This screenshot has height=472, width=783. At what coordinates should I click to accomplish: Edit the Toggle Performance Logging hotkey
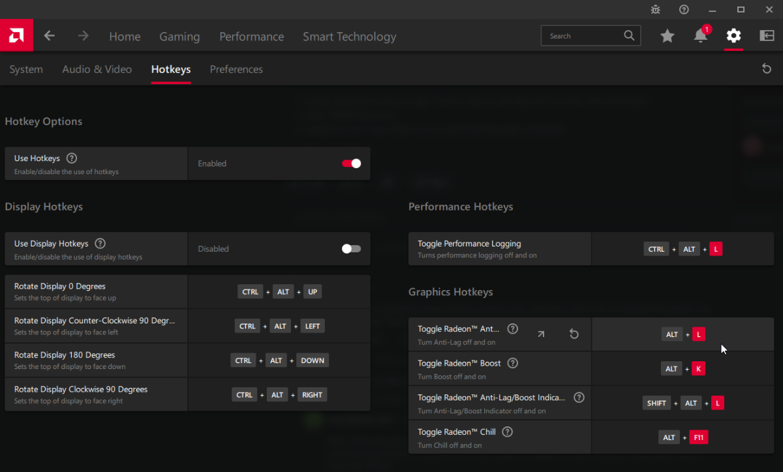coord(683,249)
